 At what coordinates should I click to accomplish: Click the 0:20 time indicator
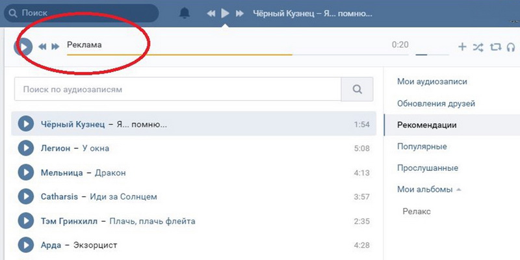(400, 44)
